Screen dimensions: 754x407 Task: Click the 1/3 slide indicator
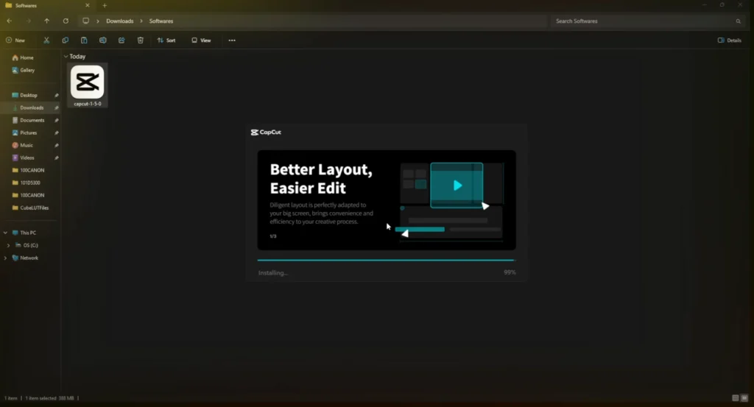tap(273, 236)
